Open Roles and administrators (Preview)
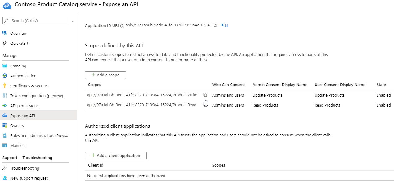The image size is (394, 183). [6, 135]
